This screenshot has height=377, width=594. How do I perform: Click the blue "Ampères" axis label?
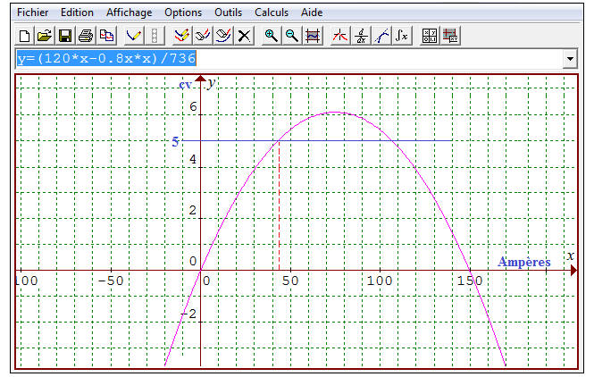point(524,262)
